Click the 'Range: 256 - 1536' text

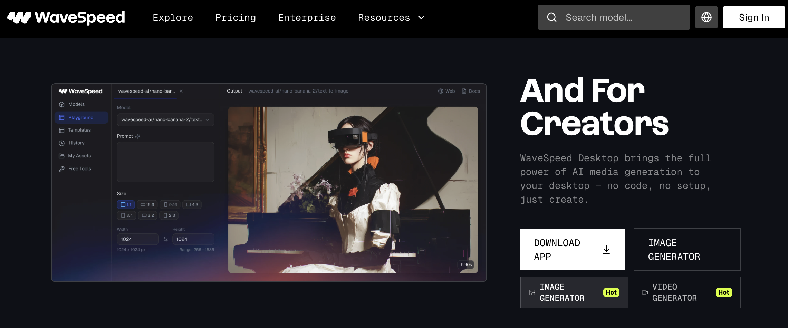[196, 250]
